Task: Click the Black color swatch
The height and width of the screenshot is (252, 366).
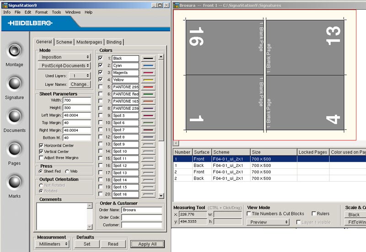Action: point(148,59)
